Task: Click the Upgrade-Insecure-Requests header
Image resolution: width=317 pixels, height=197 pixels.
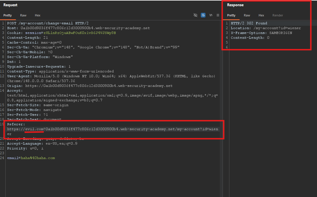Action: click(39, 67)
